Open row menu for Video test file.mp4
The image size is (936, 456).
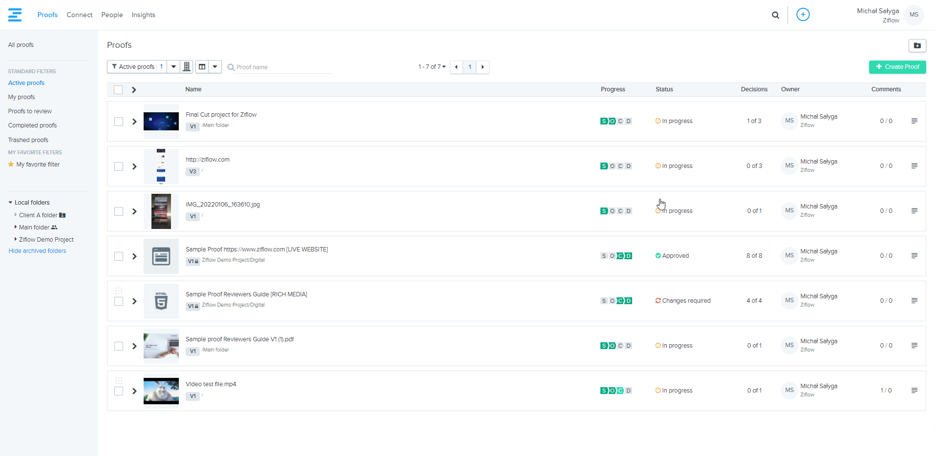(914, 391)
